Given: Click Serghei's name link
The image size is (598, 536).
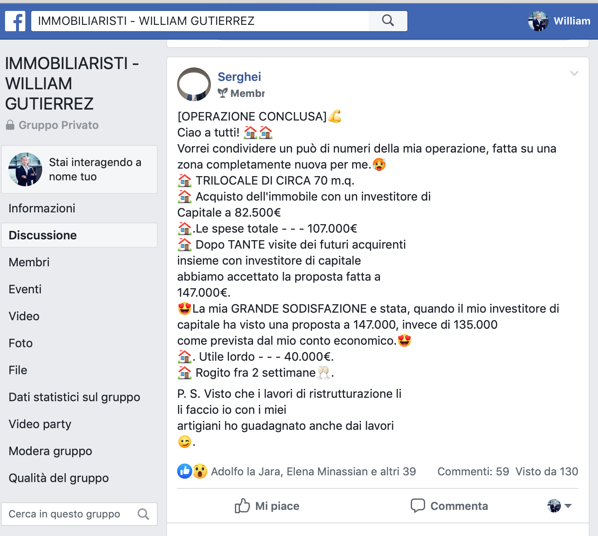Looking at the screenshot, I should coord(239,77).
